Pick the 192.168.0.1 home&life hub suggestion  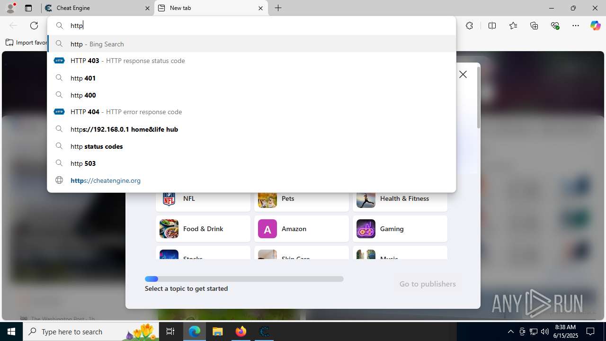[x=251, y=129]
